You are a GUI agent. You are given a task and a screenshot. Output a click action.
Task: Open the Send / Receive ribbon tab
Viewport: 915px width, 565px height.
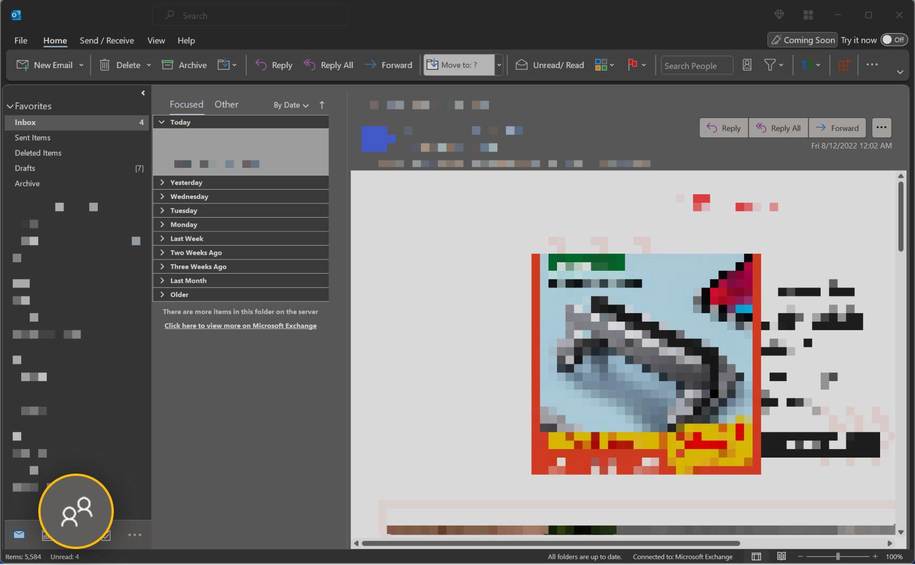tap(107, 41)
